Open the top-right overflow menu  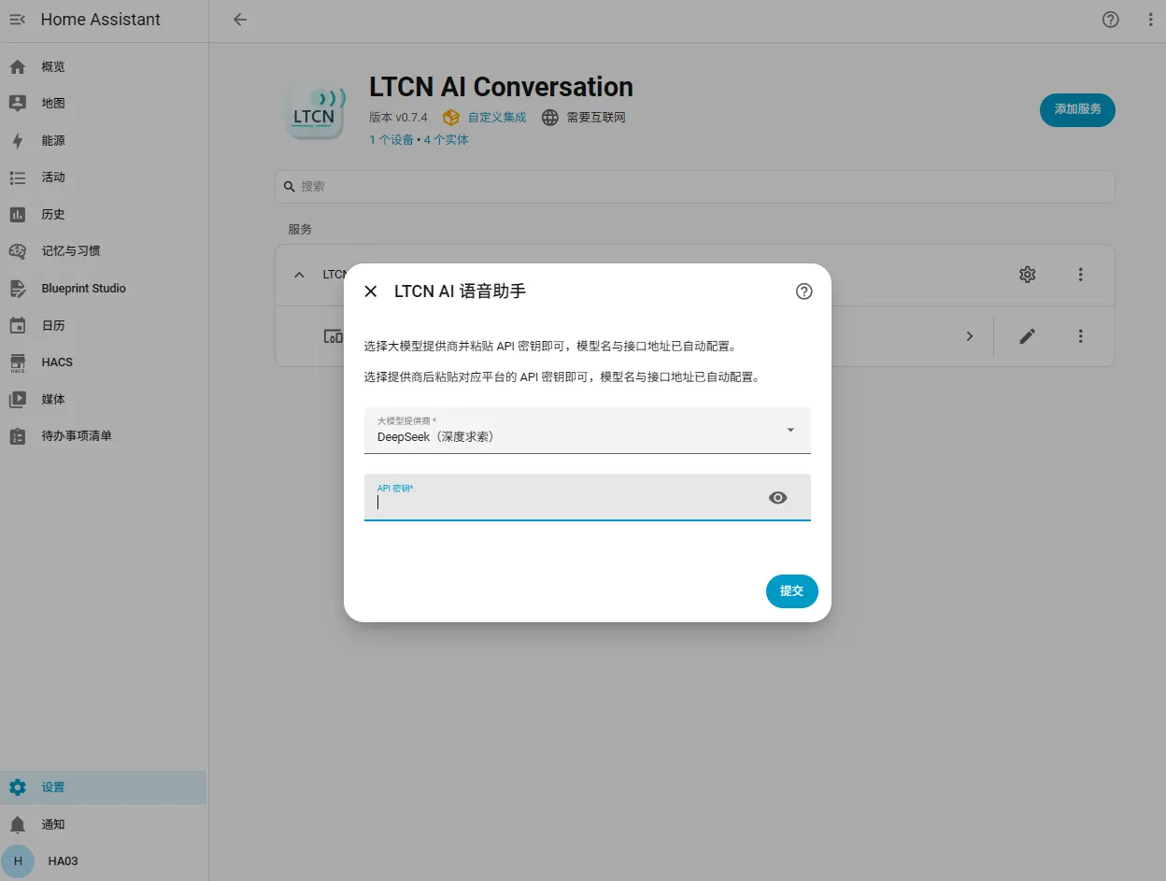click(x=1151, y=20)
